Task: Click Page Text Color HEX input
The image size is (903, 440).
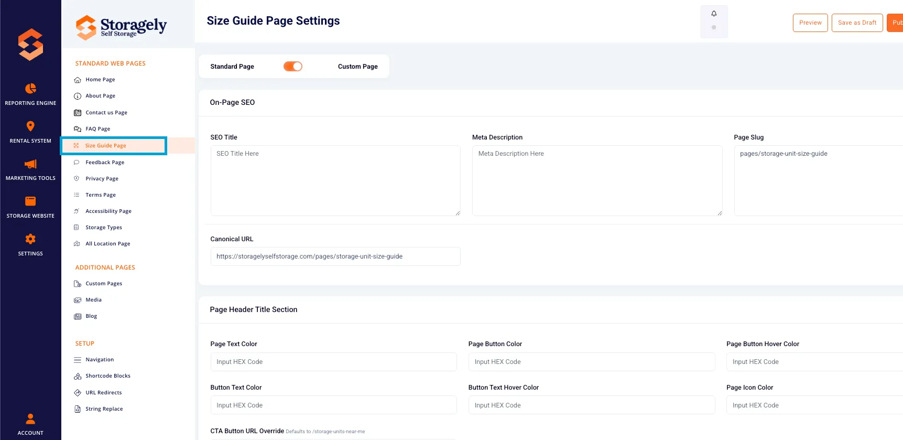Action: coord(333,362)
